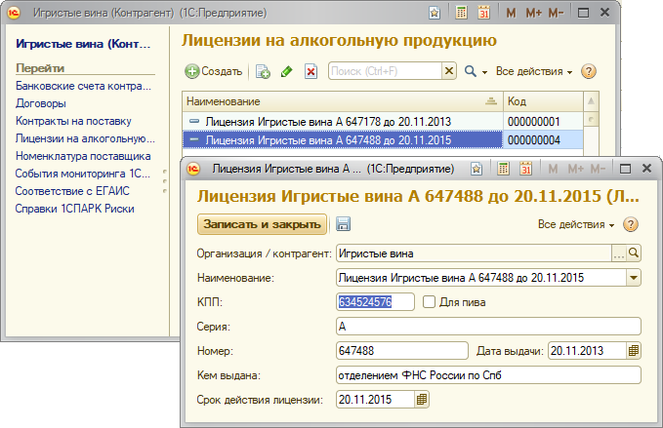Click the magnifier open icon in Организация field

pyautogui.click(x=634, y=253)
